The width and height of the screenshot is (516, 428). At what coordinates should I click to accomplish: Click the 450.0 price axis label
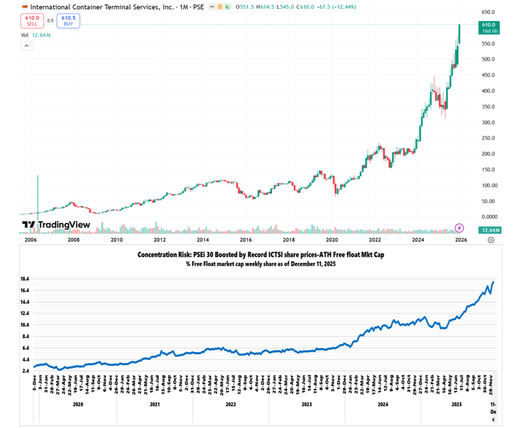tap(488, 75)
